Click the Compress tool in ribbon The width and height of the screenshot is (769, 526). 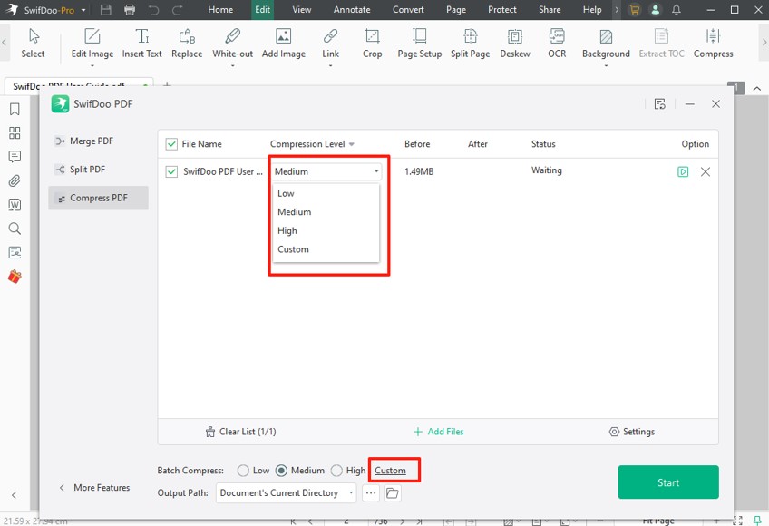pos(713,44)
